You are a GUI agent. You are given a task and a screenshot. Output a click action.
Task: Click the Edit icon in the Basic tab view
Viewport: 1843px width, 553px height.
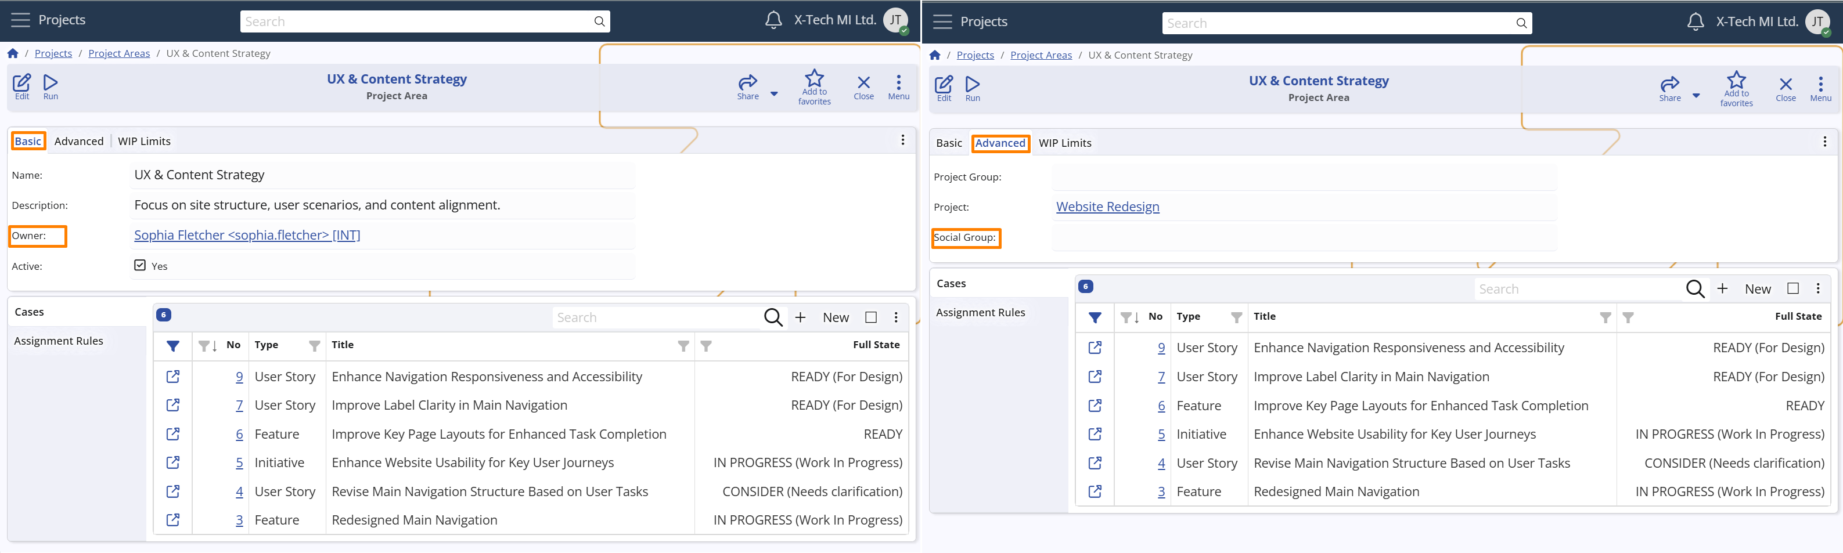21,83
